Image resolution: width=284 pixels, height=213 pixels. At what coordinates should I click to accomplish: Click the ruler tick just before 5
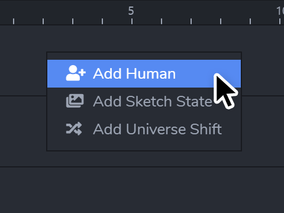102,21
